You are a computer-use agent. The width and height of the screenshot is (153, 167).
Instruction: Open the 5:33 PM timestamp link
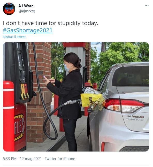coord(10,158)
